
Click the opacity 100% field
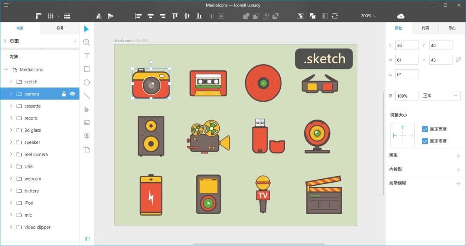406,96
